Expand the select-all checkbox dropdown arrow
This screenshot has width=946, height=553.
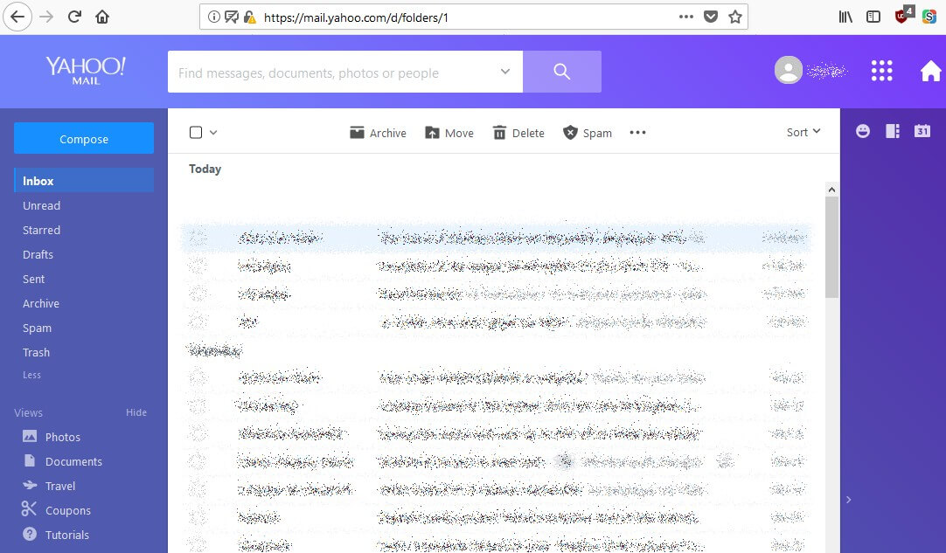point(213,133)
